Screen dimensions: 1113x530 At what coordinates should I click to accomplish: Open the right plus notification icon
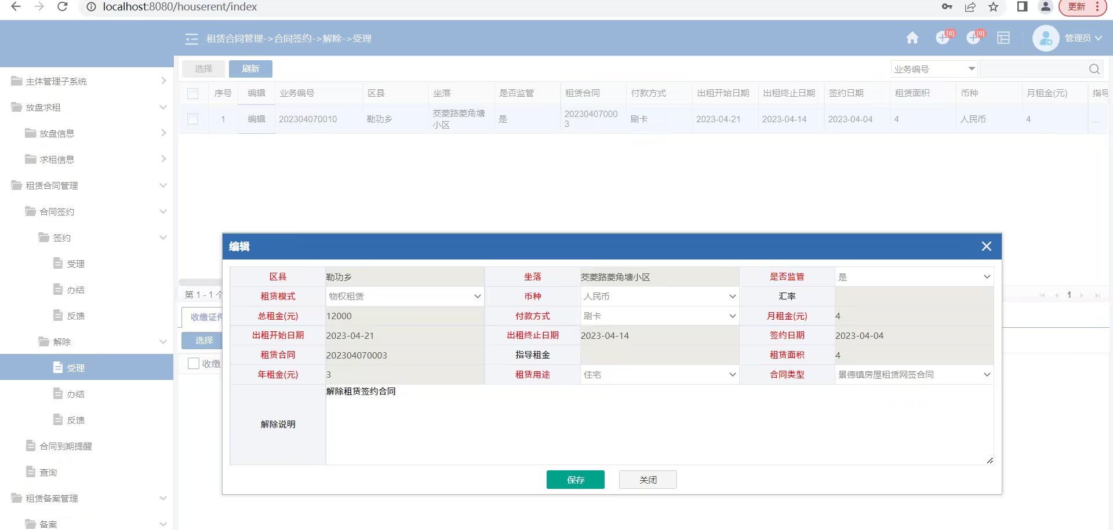pos(974,38)
